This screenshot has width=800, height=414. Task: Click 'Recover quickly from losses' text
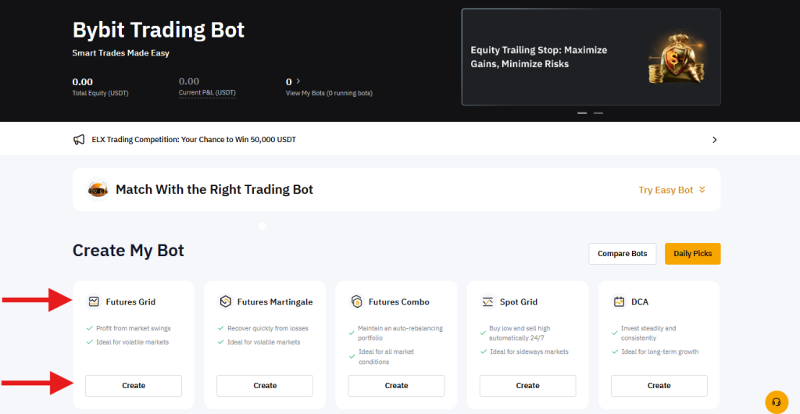click(x=268, y=328)
